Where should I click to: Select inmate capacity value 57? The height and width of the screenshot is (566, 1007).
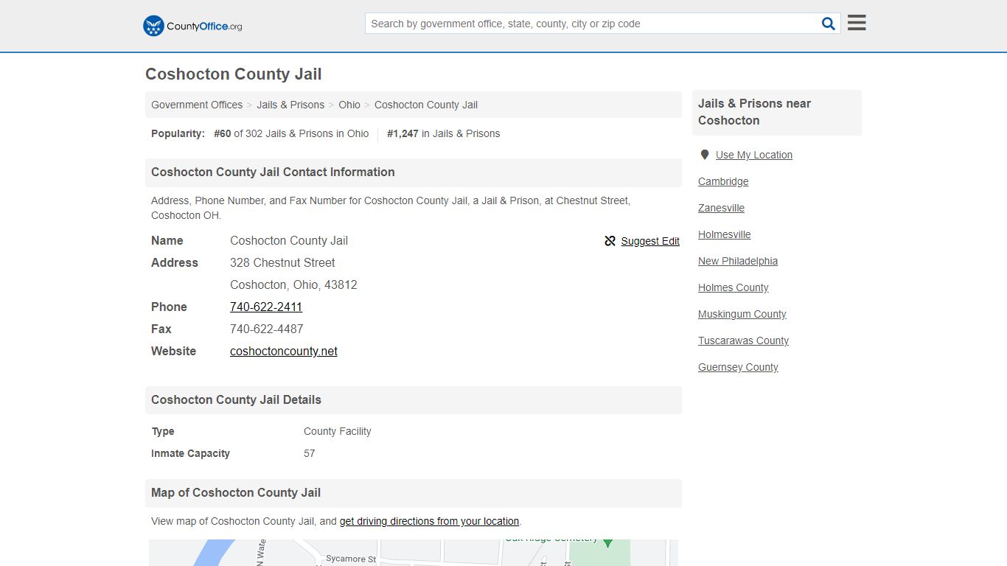(309, 453)
